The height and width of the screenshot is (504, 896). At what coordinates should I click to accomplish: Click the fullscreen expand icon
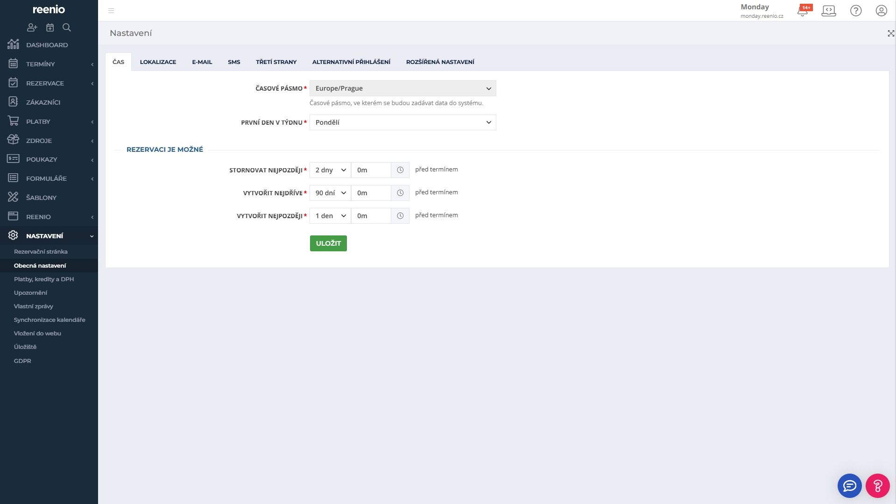click(x=891, y=33)
